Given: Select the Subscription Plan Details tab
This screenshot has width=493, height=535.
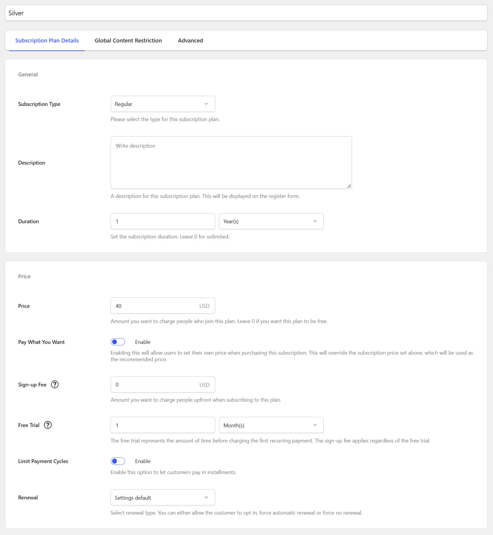Looking at the screenshot, I should [47, 41].
